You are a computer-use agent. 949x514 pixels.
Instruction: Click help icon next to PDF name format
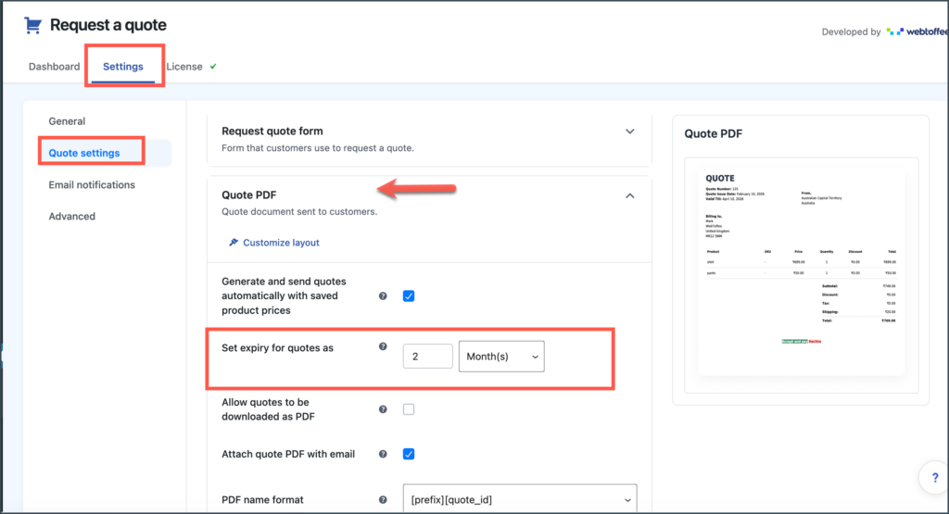pyautogui.click(x=383, y=500)
